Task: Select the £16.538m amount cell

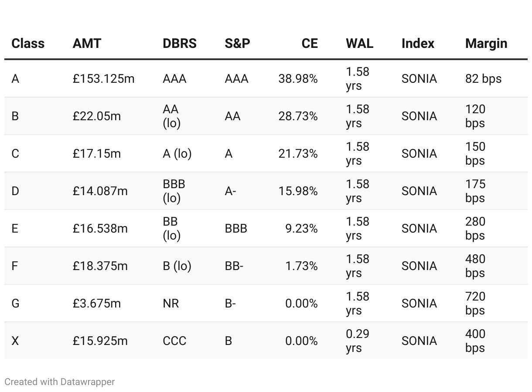Action: tap(100, 229)
